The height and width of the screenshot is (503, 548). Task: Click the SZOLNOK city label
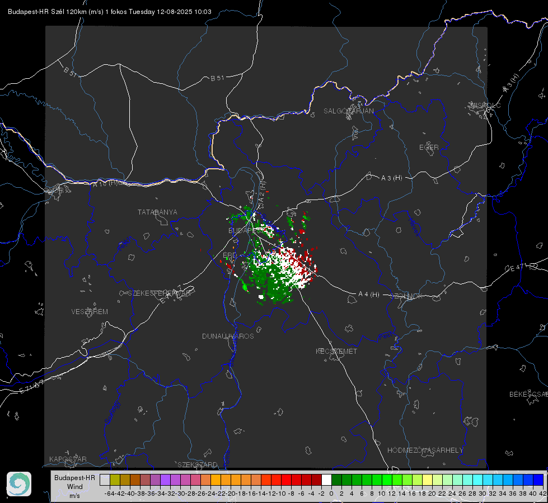(x=406, y=296)
